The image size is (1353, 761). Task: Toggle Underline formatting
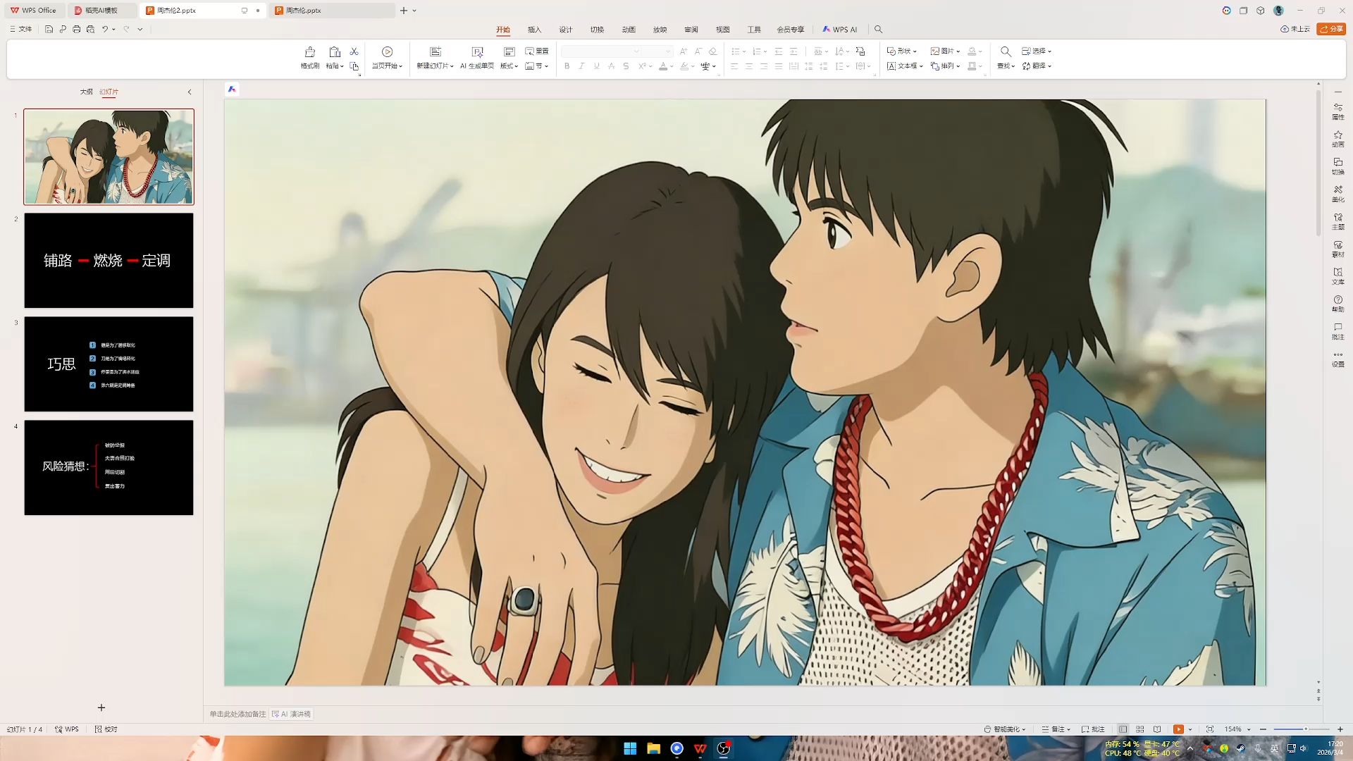(x=596, y=66)
